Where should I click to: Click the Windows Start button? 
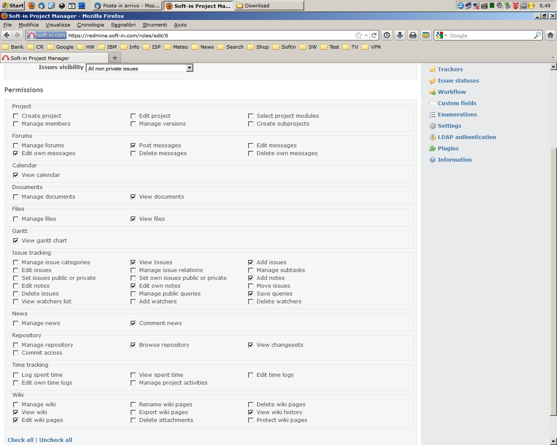[13, 6]
